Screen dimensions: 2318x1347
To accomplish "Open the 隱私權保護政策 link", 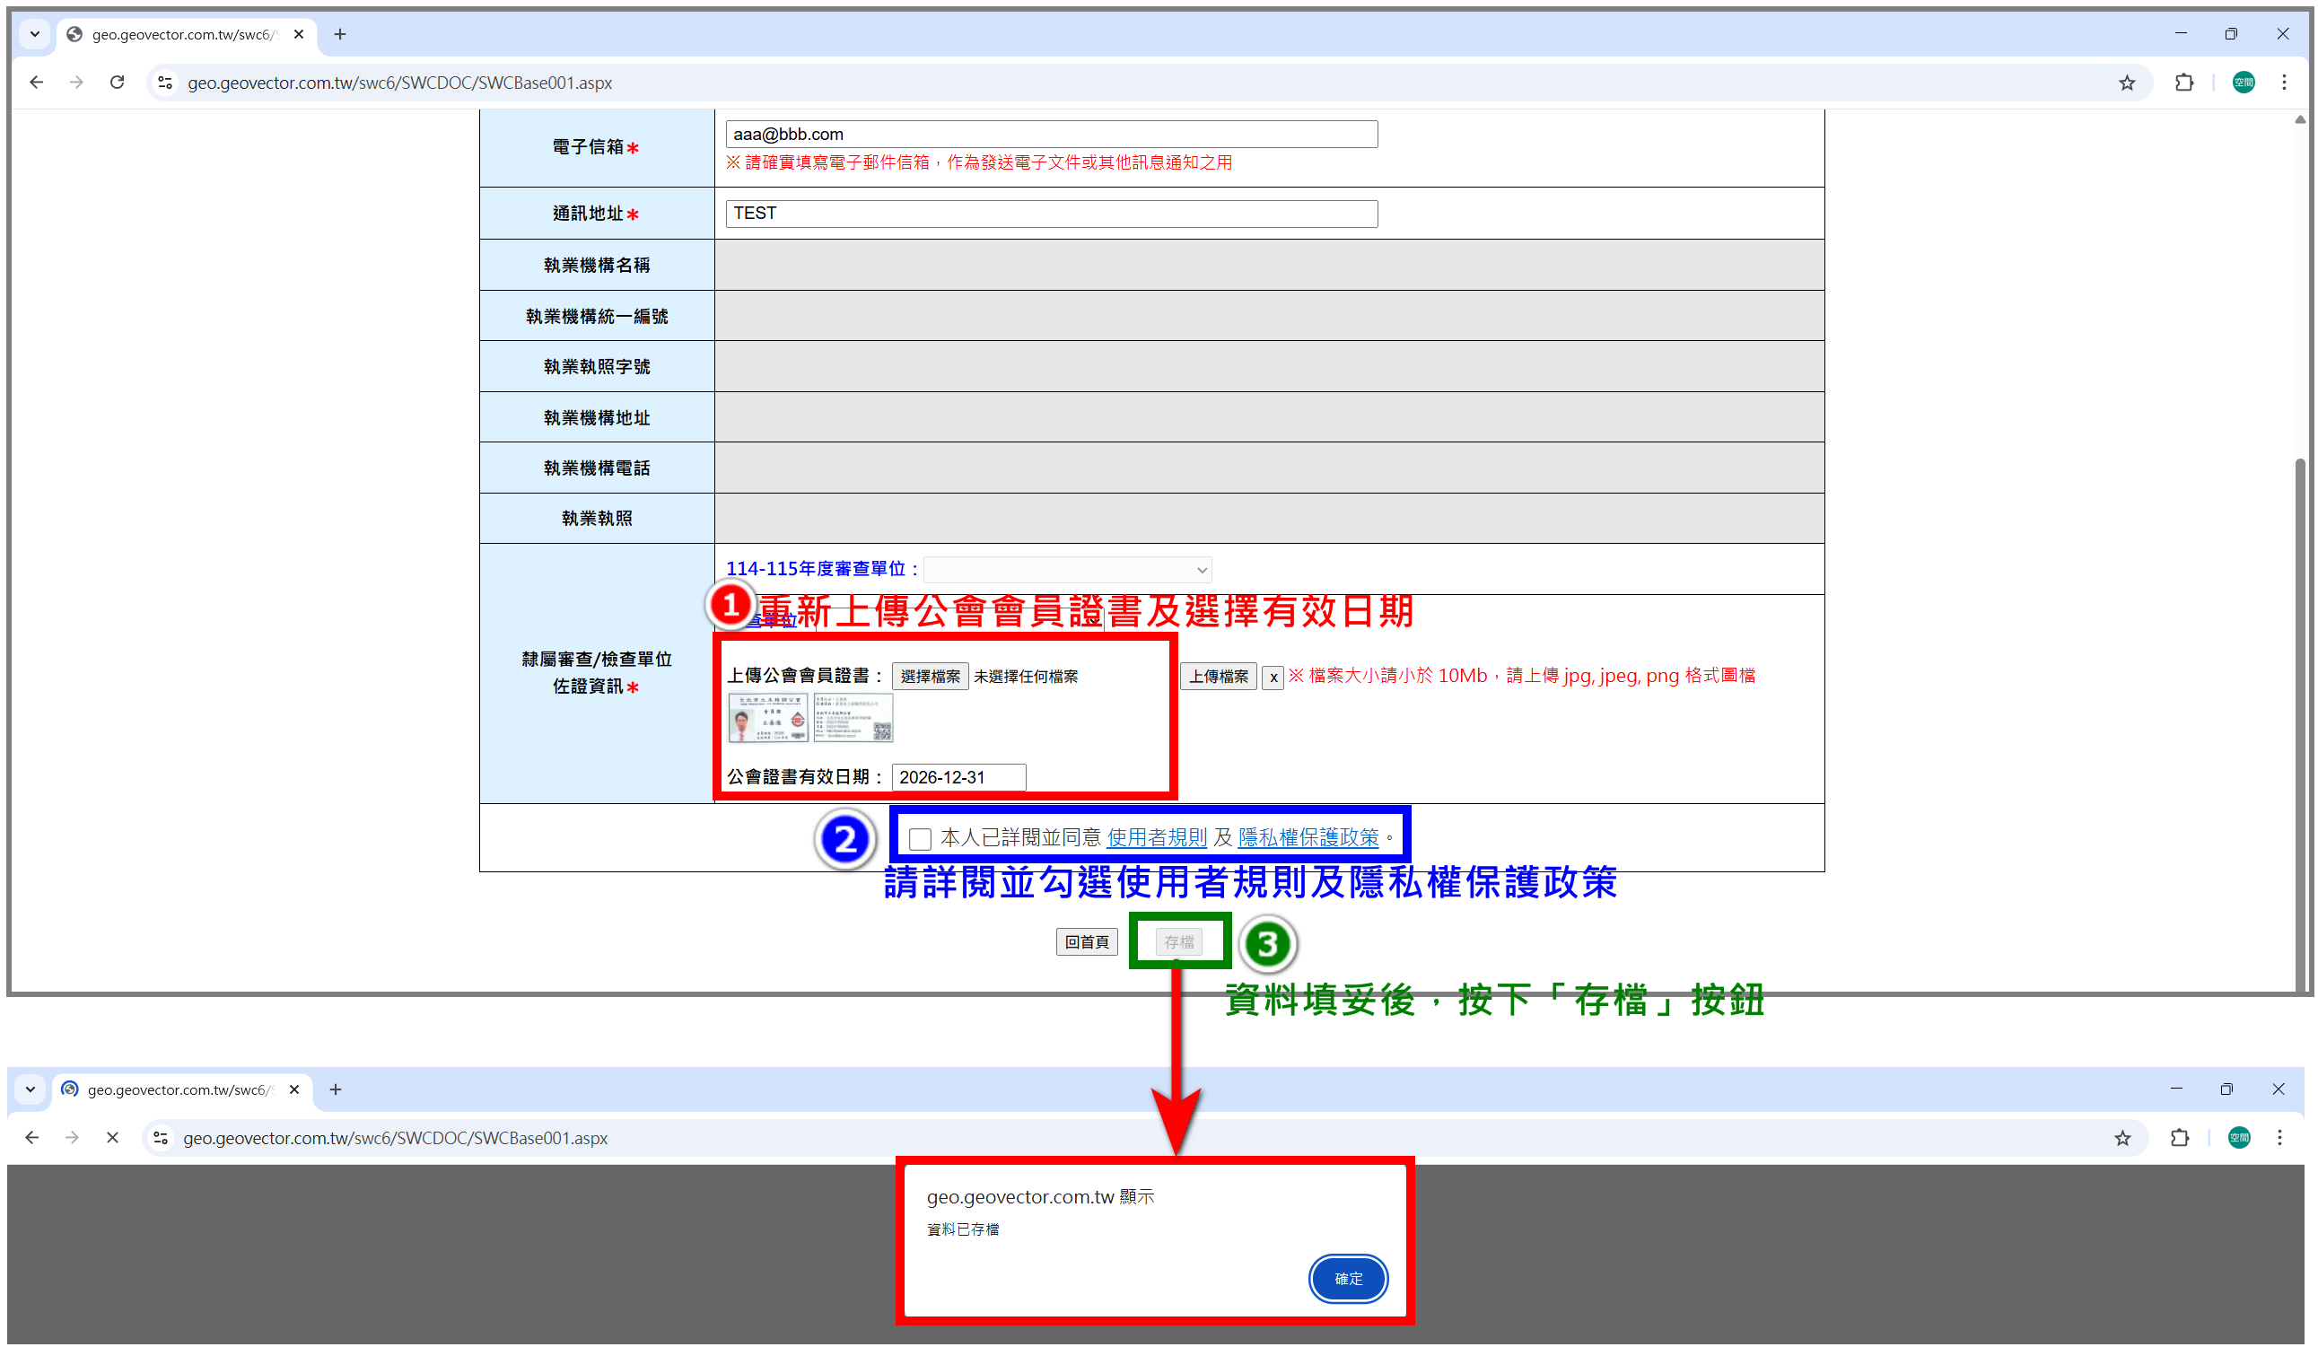I will 1308,838.
